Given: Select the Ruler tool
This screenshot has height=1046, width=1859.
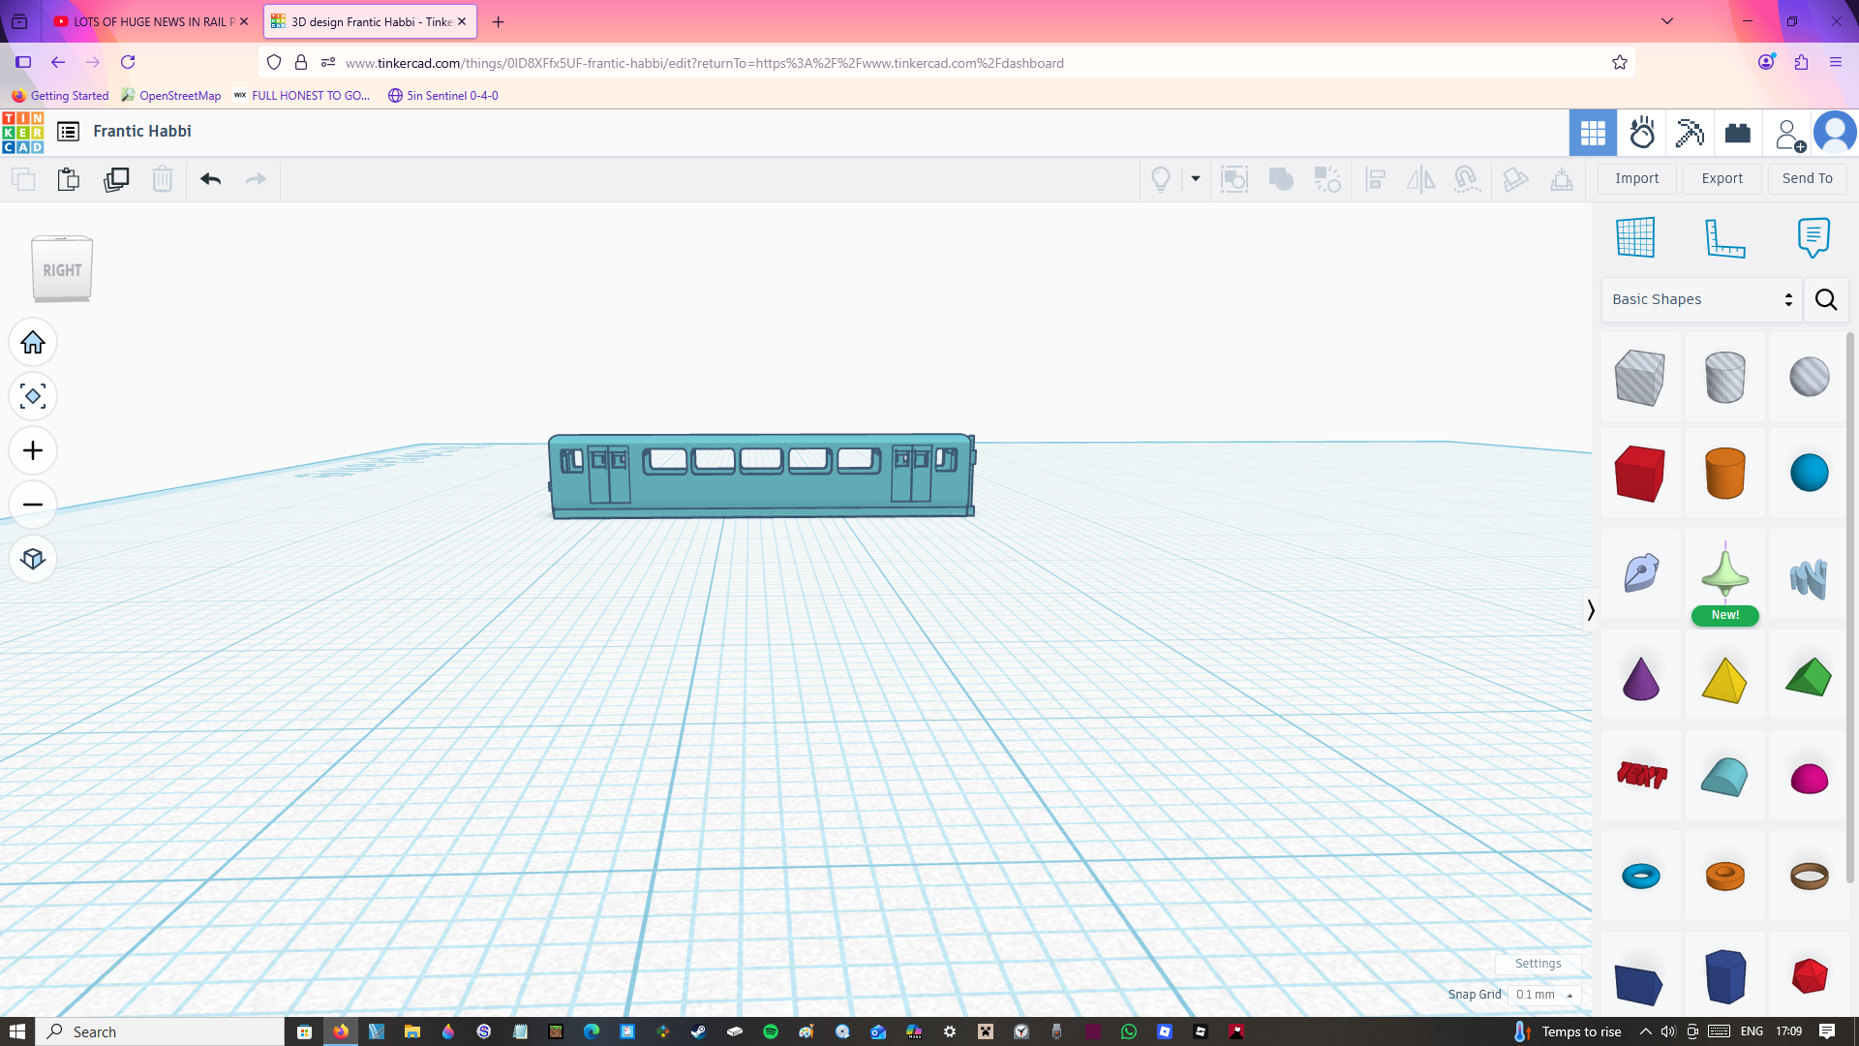Looking at the screenshot, I should [1724, 237].
